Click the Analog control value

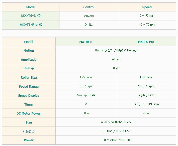click(89, 16)
